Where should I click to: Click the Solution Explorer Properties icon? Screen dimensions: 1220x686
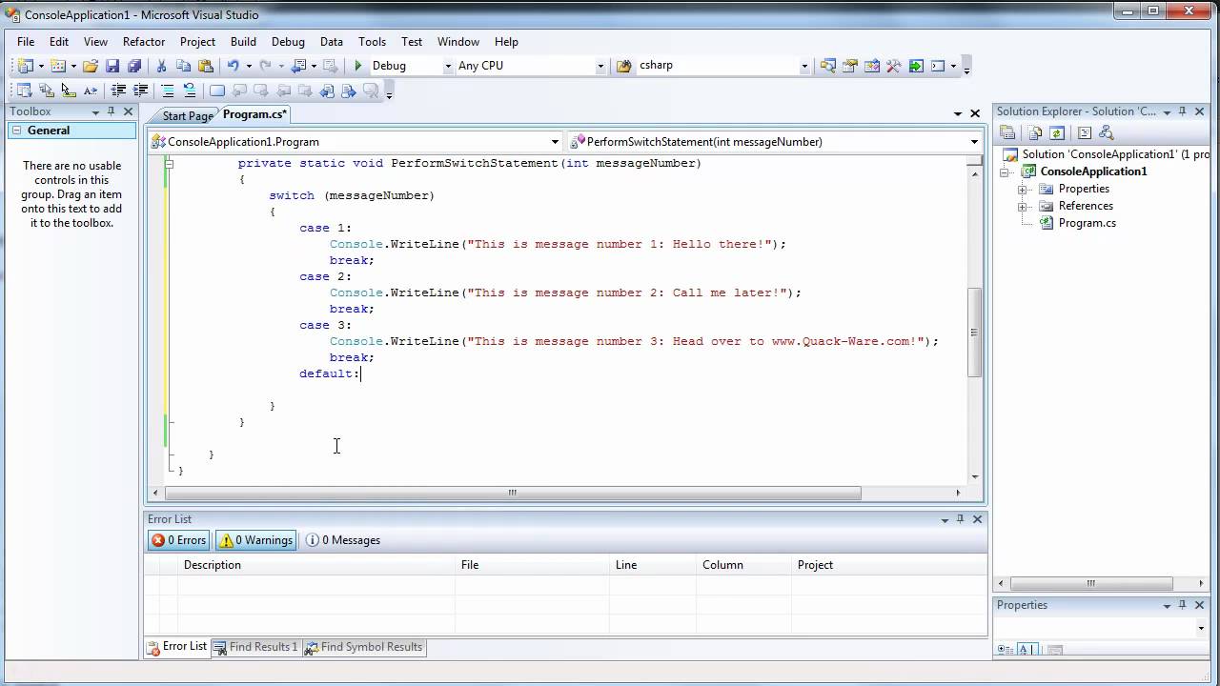pyautogui.click(x=1007, y=133)
